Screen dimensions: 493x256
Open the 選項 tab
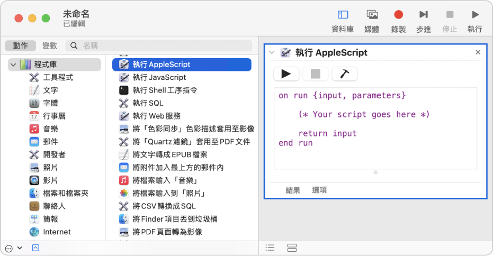pos(319,190)
